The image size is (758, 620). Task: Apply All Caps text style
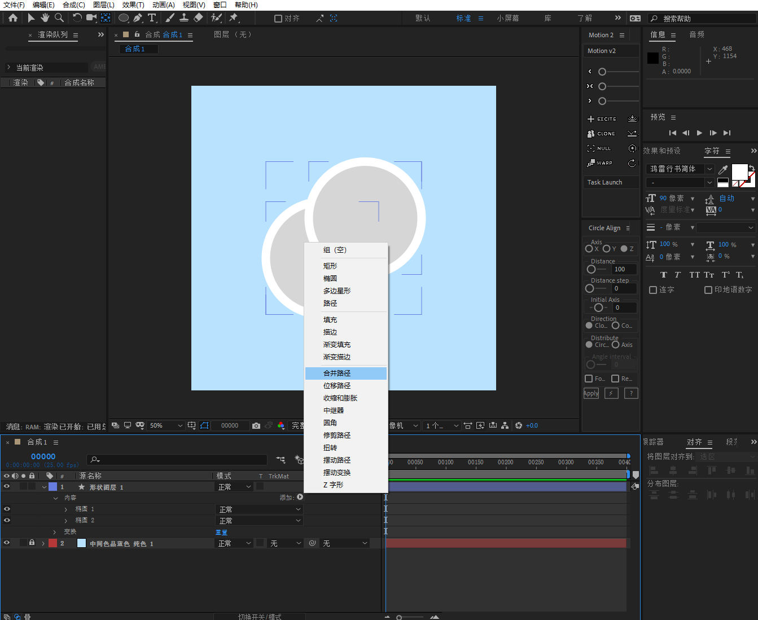click(694, 275)
